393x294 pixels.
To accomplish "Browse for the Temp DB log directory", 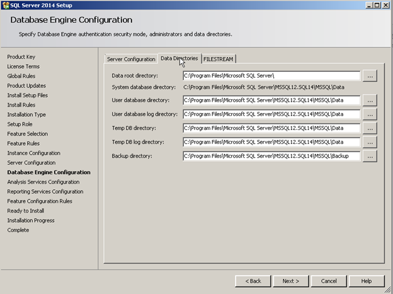I will [x=370, y=142].
